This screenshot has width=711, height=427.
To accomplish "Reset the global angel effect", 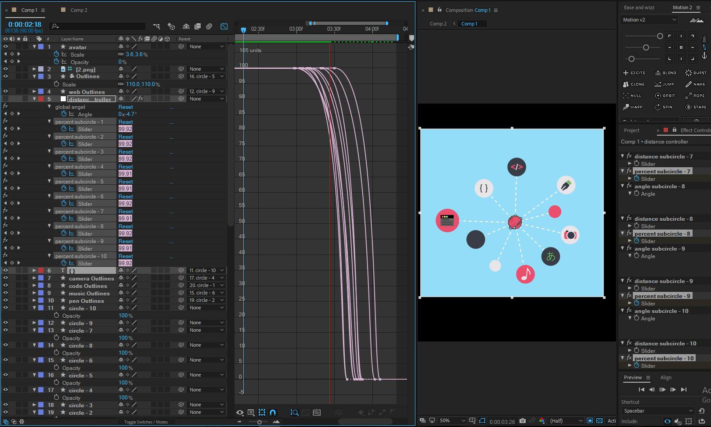I will 126,107.
